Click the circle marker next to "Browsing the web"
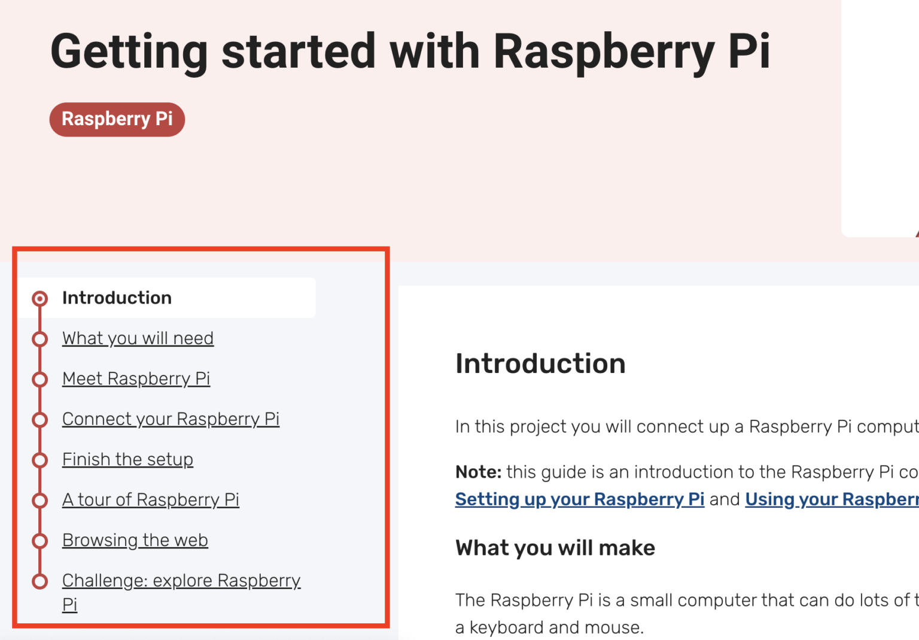Image resolution: width=919 pixels, height=640 pixels. pyautogui.click(x=39, y=541)
